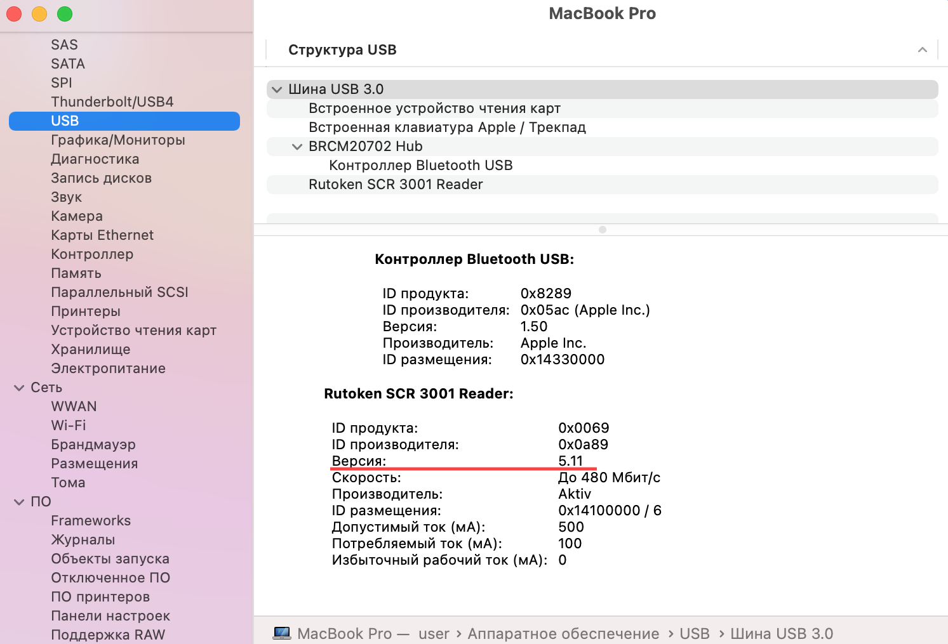This screenshot has height=644, width=948.
Task: Click the pane splitter dot handle
Action: [603, 230]
